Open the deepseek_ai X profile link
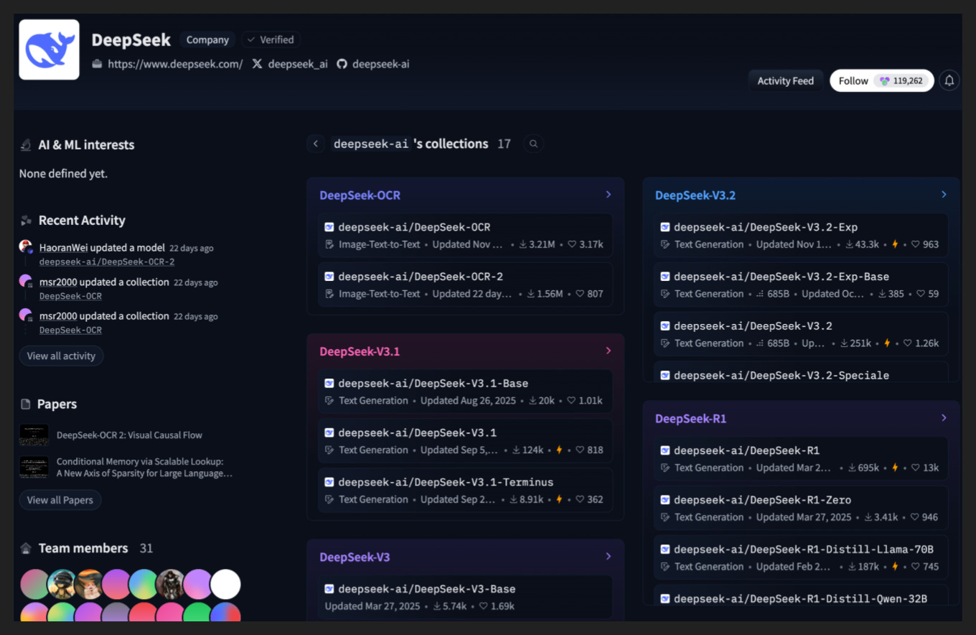The width and height of the screenshot is (976, 635). click(x=298, y=64)
